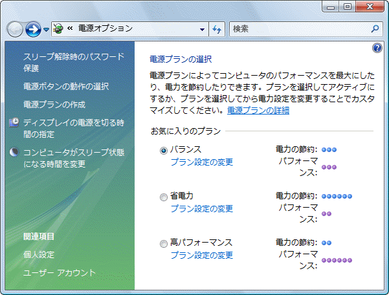
Task: Open ディスプレイの電源を切る時間の指定 link
Action: pyautogui.click(x=74, y=128)
